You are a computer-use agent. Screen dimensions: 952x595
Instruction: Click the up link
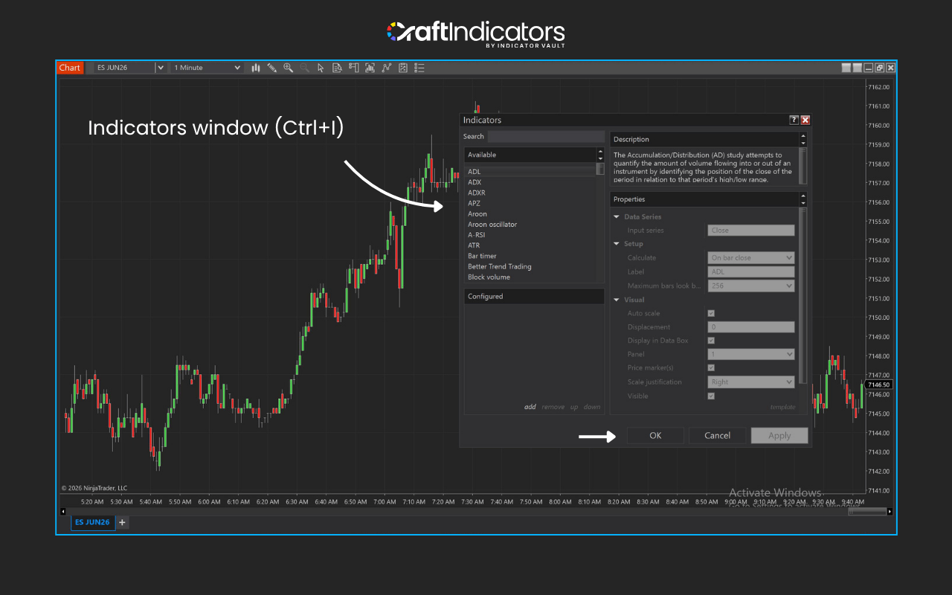(574, 407)
